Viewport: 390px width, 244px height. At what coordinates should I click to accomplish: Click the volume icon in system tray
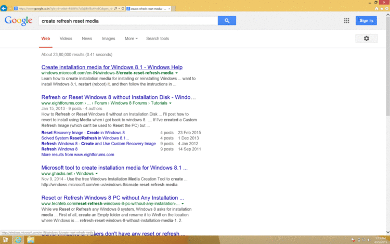(x=369, y=240)
